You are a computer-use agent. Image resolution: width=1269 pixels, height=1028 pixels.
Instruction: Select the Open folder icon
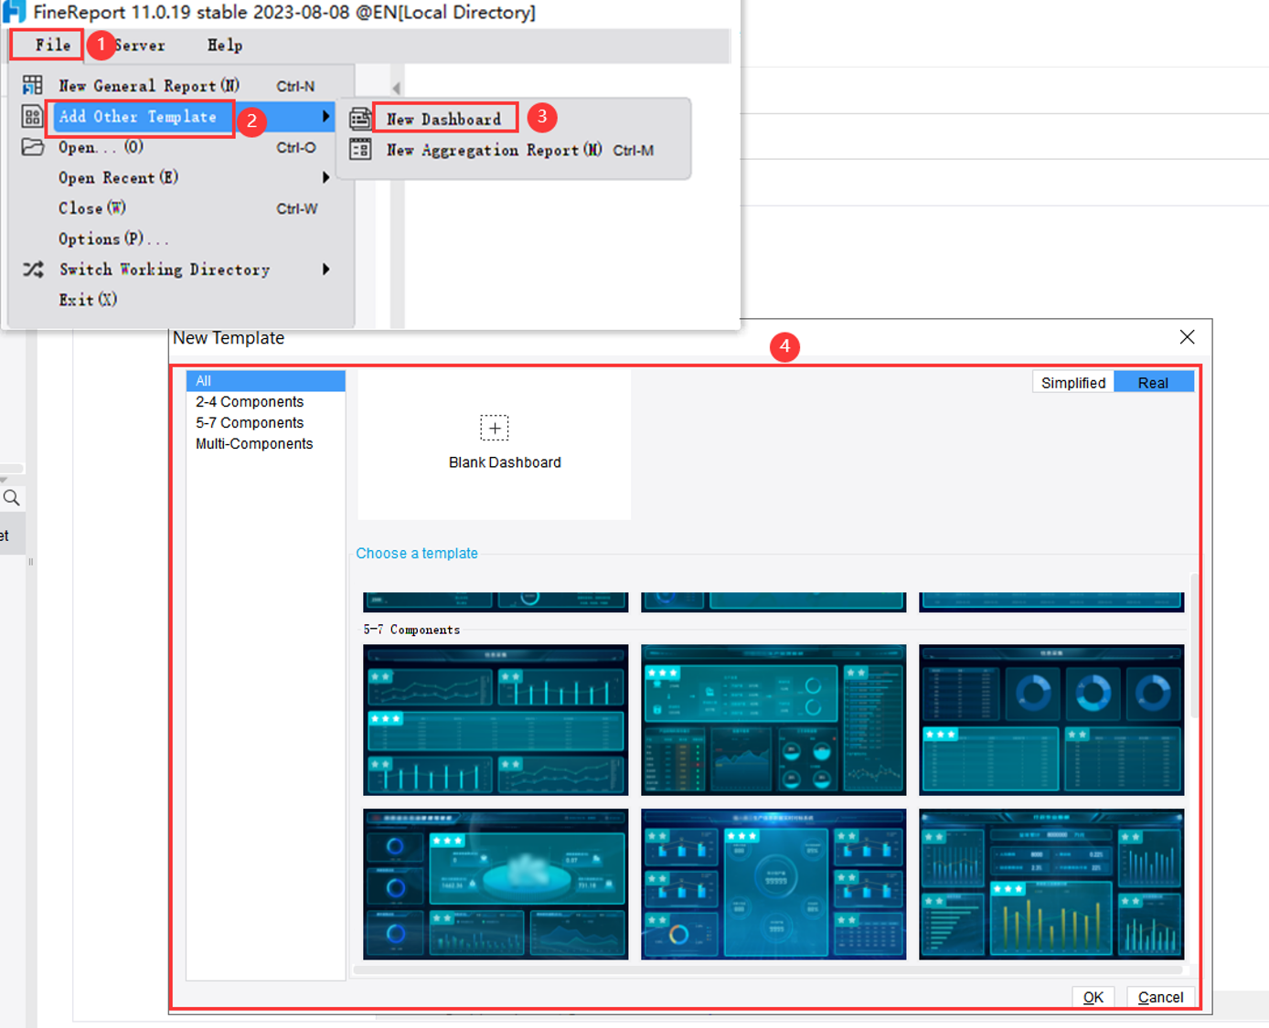[32, 146]
